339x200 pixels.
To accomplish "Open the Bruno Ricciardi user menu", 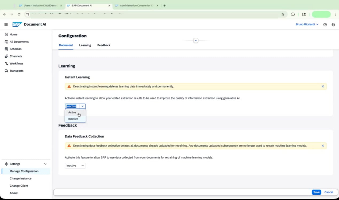I will point(307,24).
